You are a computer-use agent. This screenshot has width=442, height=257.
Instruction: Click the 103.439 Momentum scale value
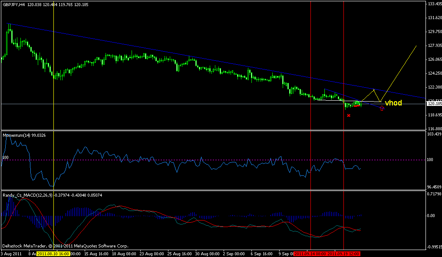[x=434, y=134]
